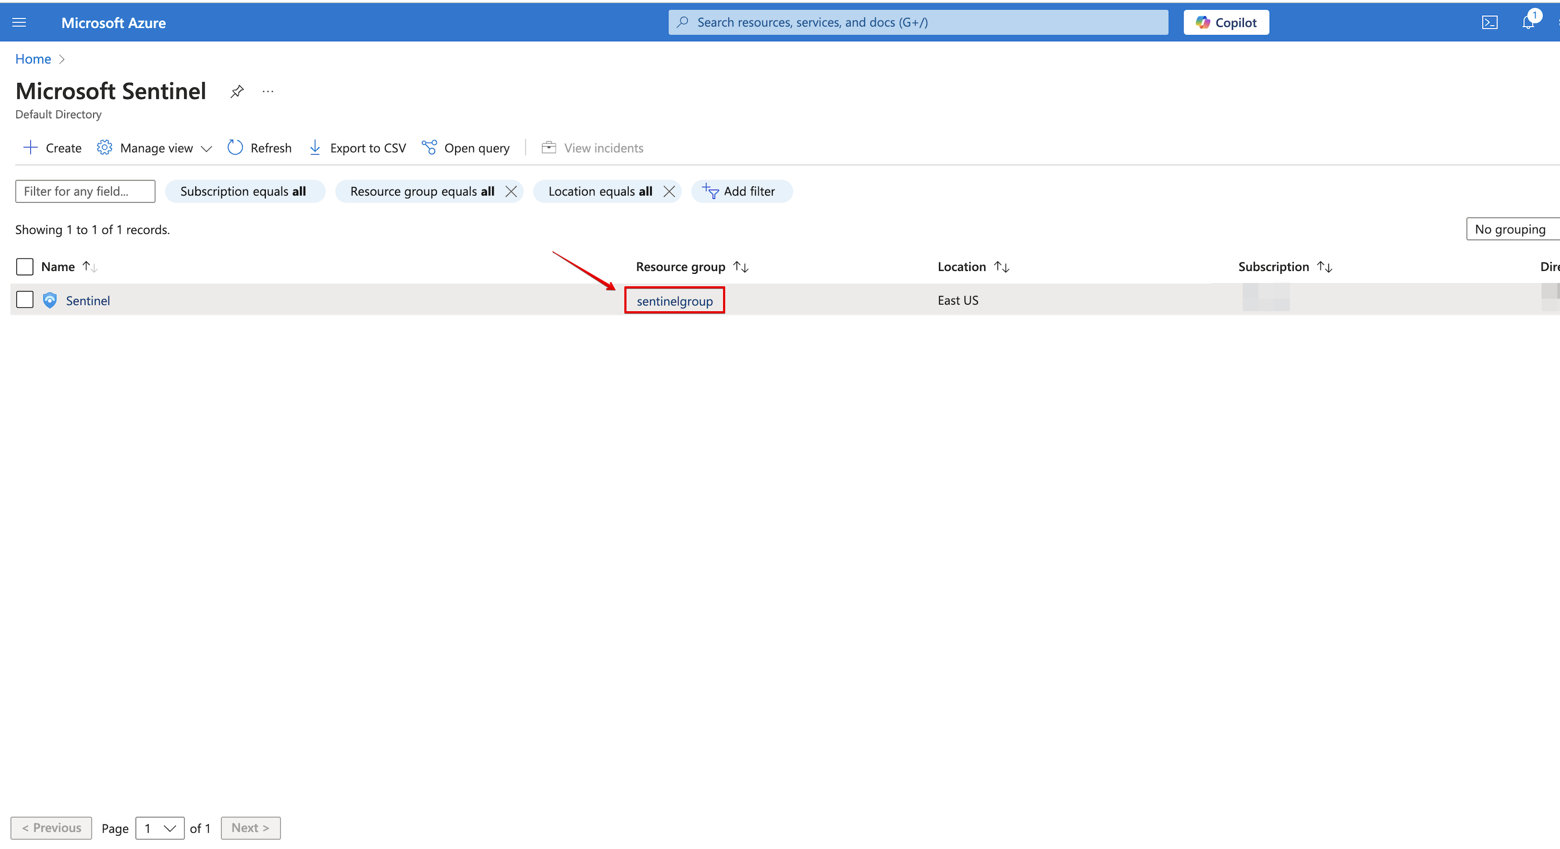Open the ellipsis more options menu
This screenshot has width=1560, height=849.
[267, 92]
